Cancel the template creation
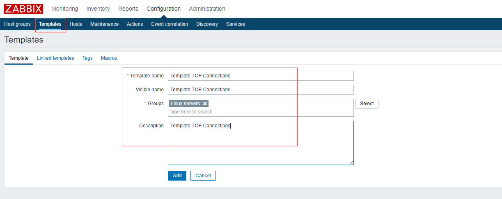The width and height of the screenshot is (502, 199). [203, 176]
